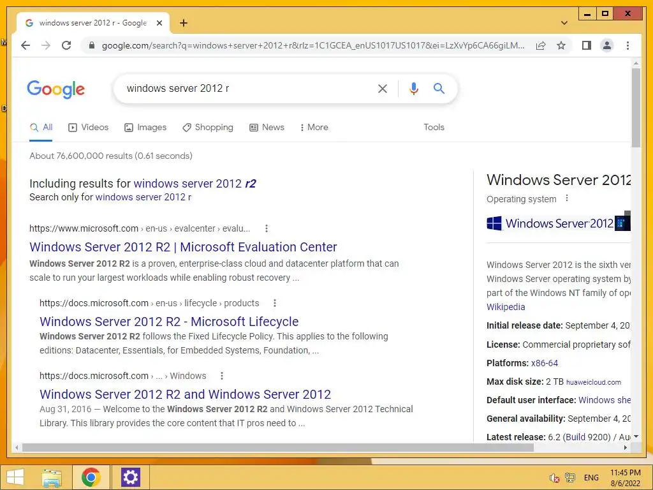Open File Explorer from the taskbar
Image resolution: width=653 pixels, height=490 pixels.
52,477
